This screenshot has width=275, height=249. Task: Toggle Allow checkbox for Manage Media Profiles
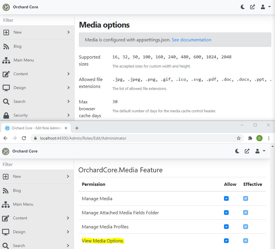(x=226, y=227)
